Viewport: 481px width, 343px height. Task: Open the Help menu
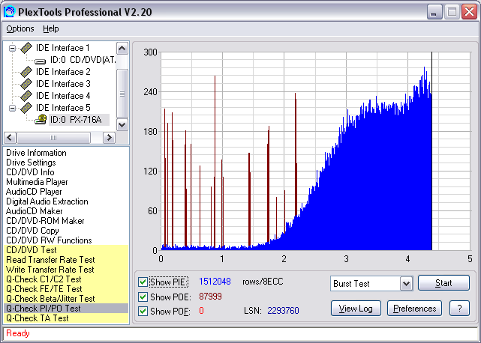tap(50, 28)
